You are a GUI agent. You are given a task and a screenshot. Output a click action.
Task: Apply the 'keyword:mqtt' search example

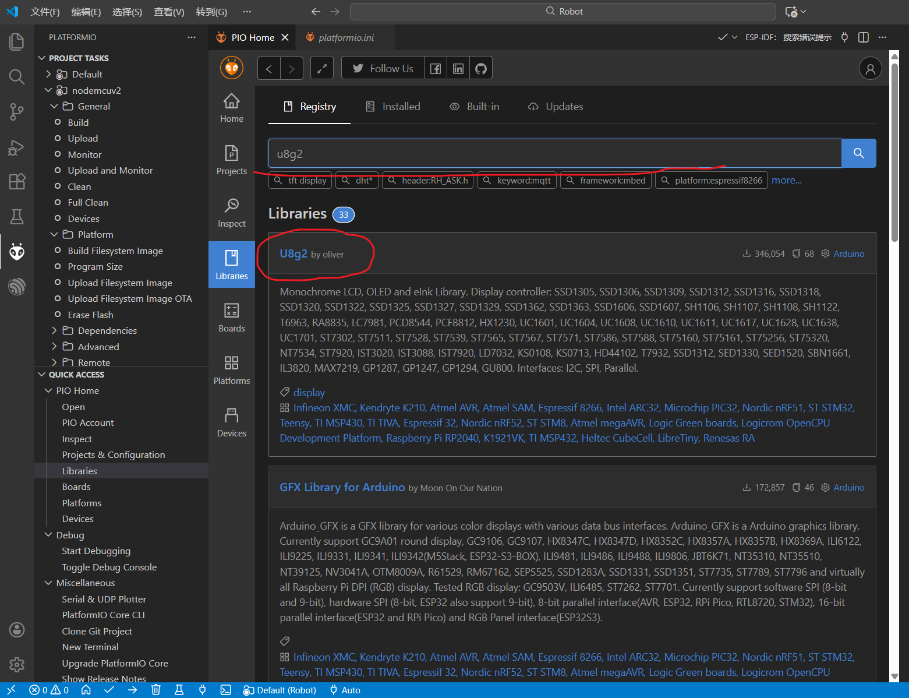pyautogui.click(x=517, y=181)
